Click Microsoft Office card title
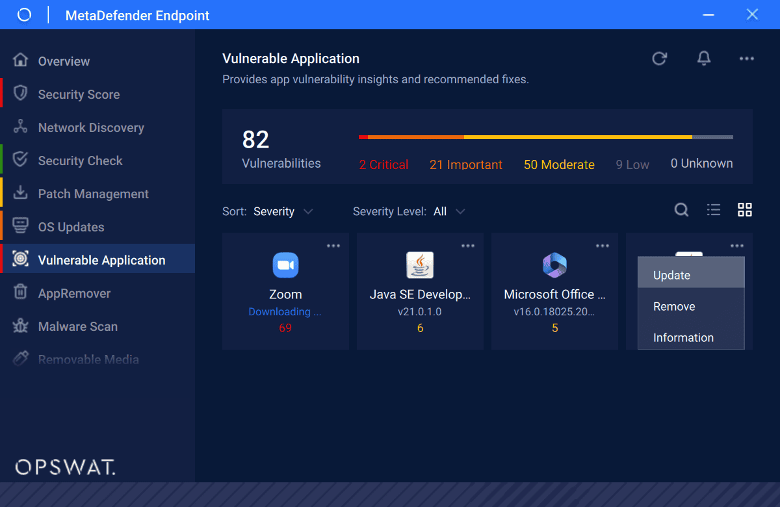Image resolution: width=780 pixels, height=507 pixels. coord(554,294)
